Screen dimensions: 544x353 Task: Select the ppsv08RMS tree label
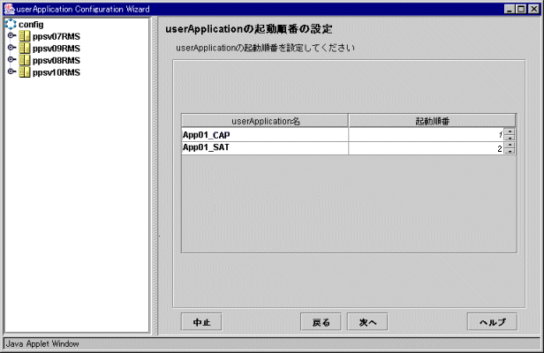57,60
